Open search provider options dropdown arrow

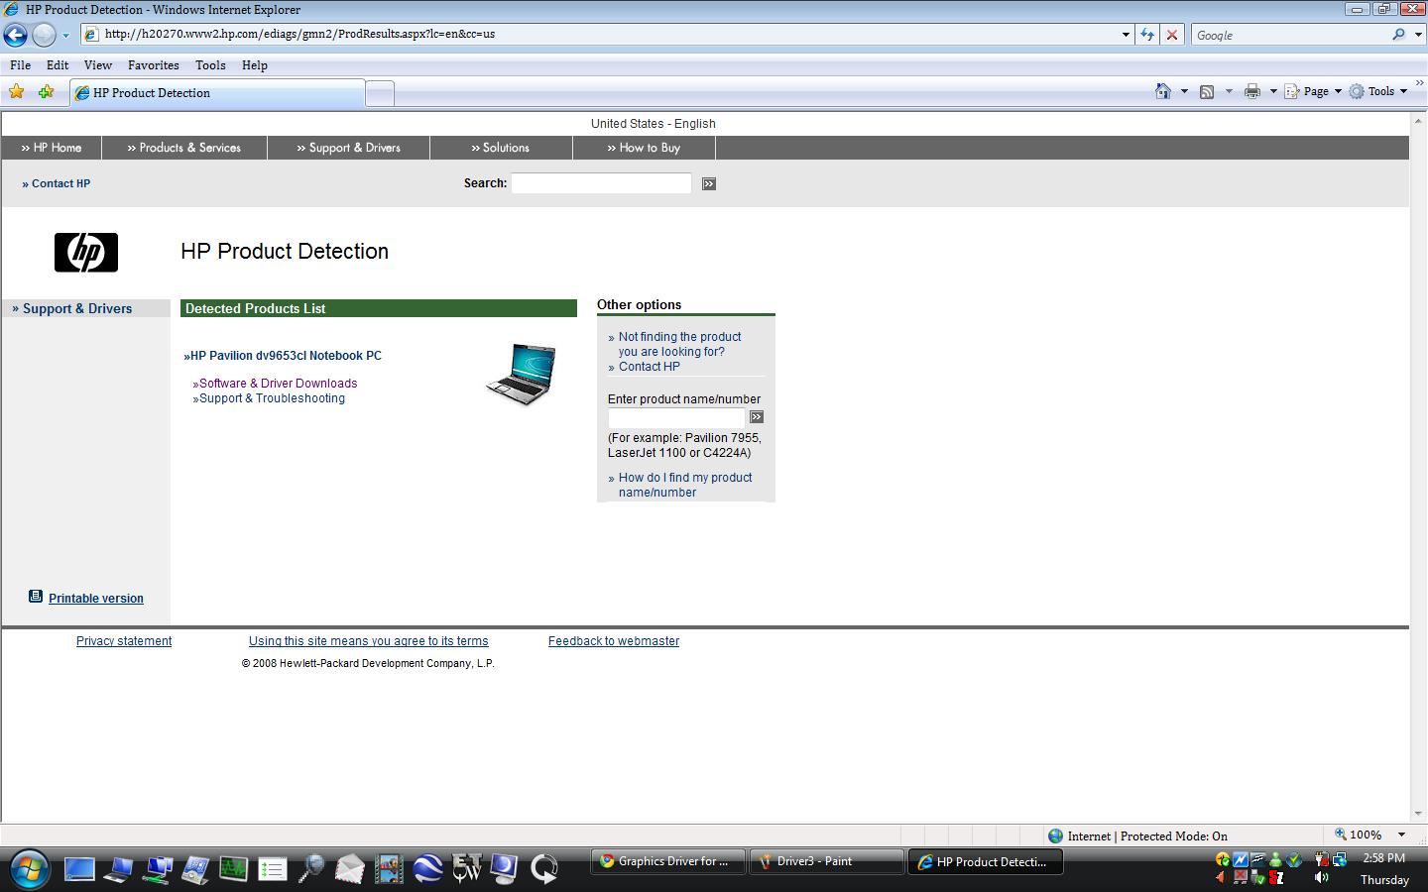point(1418,35)
